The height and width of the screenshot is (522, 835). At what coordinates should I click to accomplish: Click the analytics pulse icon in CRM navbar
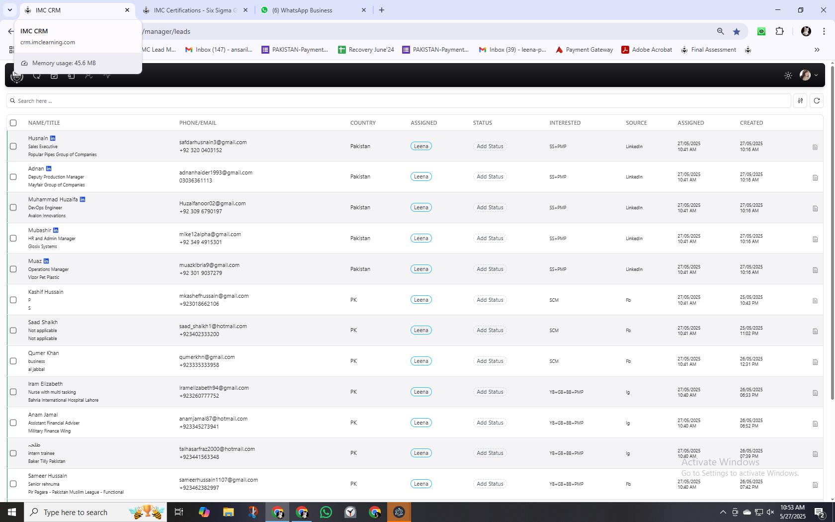[107, 76]
